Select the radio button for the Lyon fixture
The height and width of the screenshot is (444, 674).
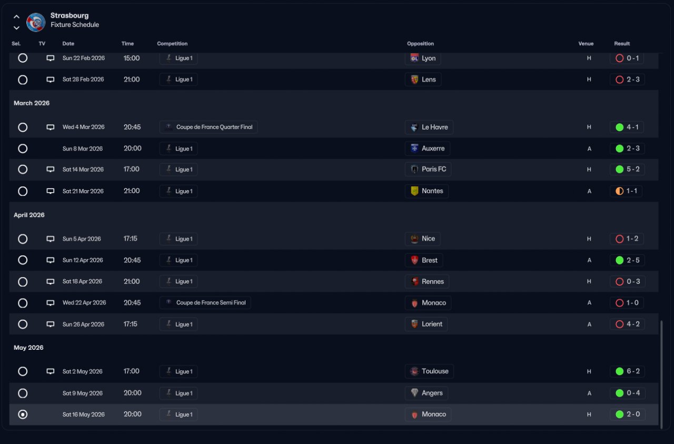tap(23, 58)
